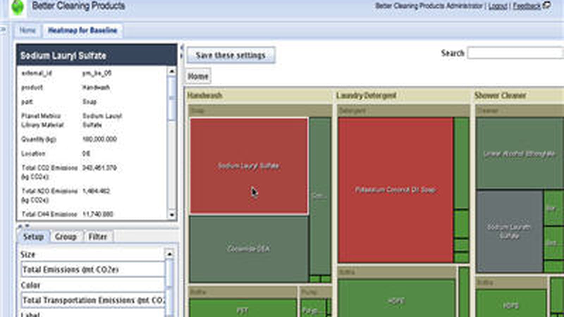Screen dimensions: 564x317
Task: Select the HDPE cell under Laundry Detergent
Action: click(x=396, y=298)
